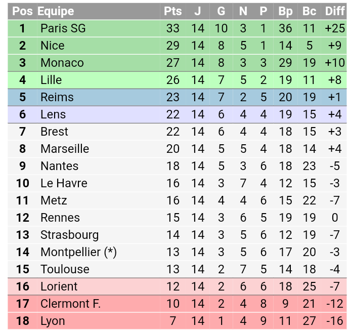Screen dimensions: 348x330
Task: Open the Lille team entry
Action: pyautogui.click(x=51, y=80)
